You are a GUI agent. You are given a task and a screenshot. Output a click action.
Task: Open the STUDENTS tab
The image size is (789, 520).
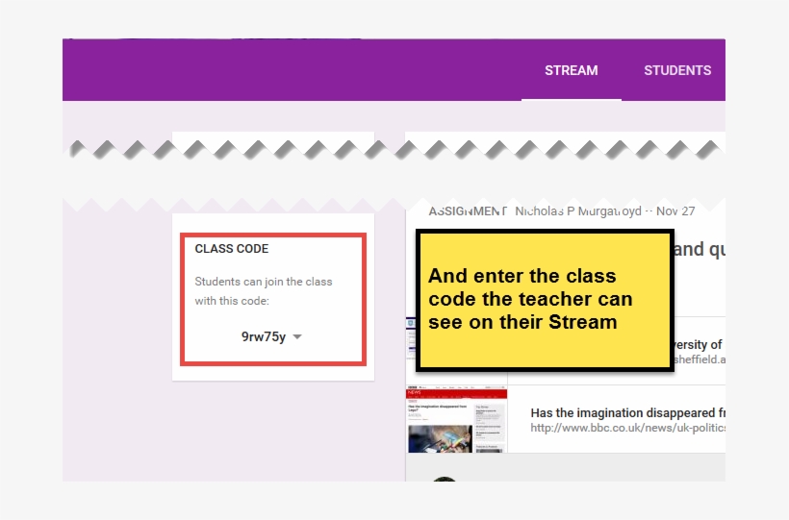coord(677,70)
